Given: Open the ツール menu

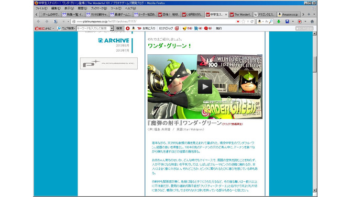Looking at the screenshot, I should 116,8.
